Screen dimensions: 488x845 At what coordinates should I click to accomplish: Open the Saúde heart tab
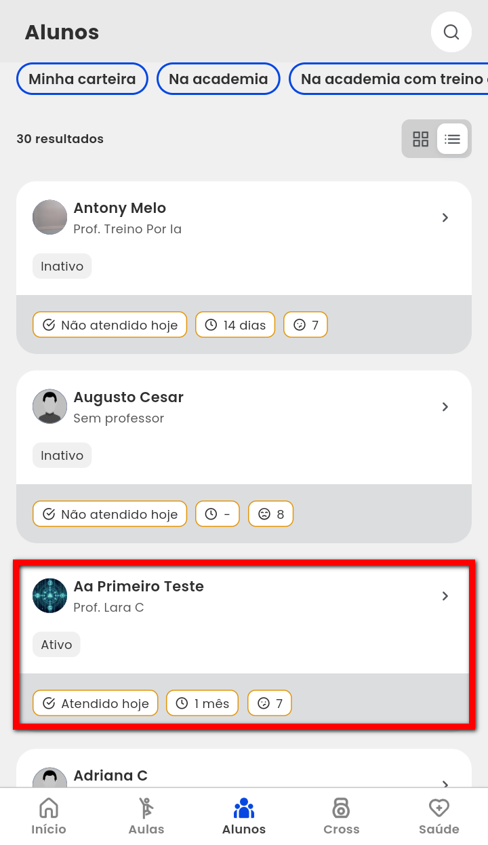click(439, 815)
